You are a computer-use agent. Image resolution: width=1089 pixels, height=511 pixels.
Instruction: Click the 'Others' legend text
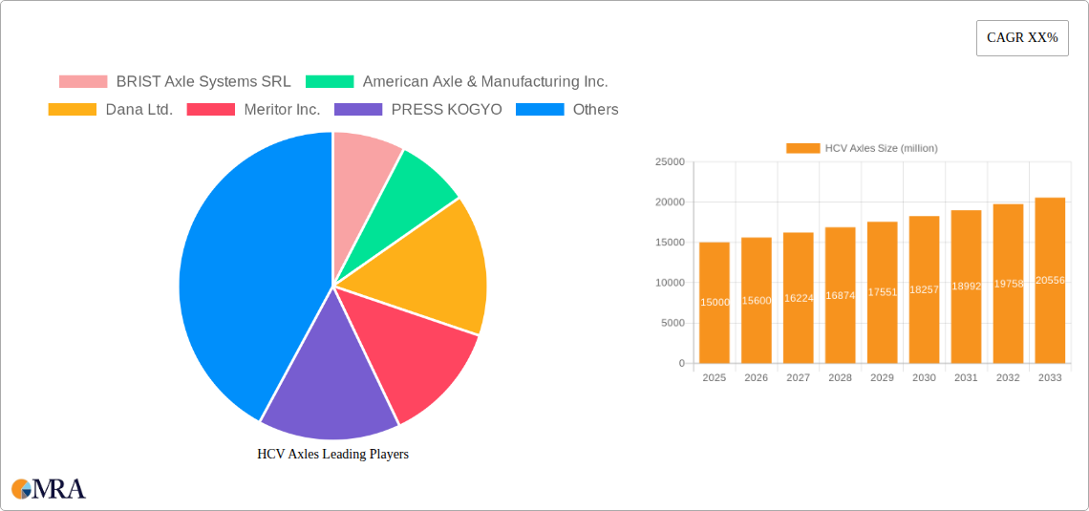coord(595,110)
